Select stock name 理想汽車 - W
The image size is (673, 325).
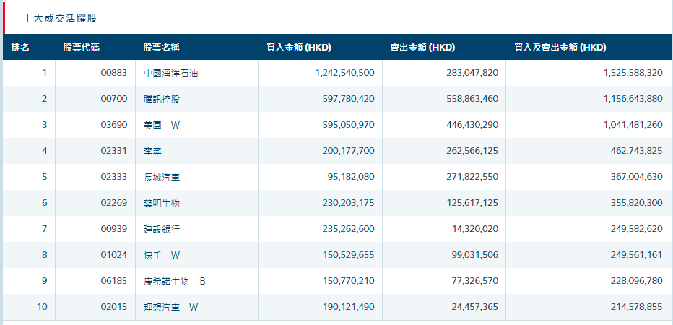[x=171, y=307]
